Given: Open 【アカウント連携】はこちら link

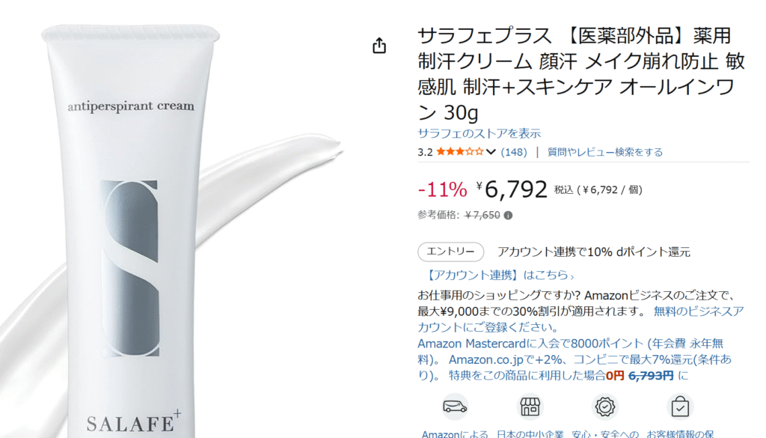Looking at the screenshot, I should 498,276.
